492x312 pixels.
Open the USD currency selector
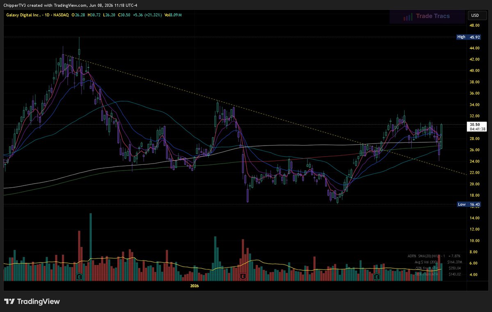pos(477,16)
